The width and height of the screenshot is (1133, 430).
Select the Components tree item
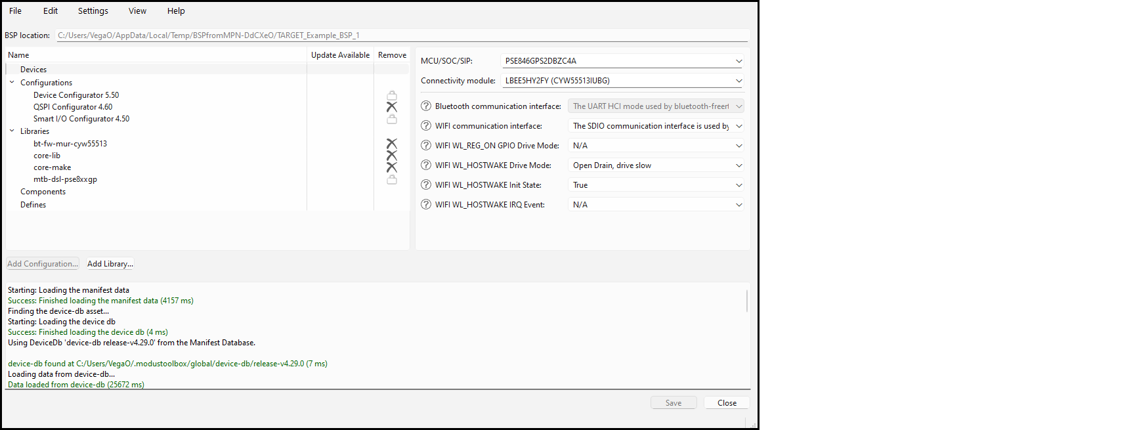pos(43,192)
